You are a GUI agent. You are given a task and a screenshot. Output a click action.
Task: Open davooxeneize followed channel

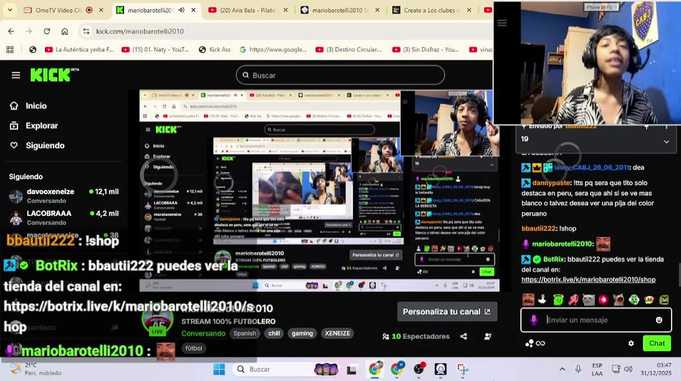click(64, 195)
